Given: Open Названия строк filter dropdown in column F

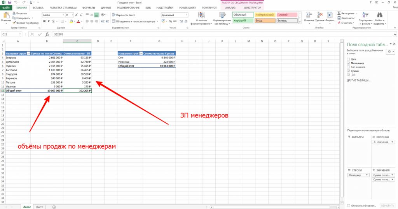Looking at the screenshot, I should [141, 53].
